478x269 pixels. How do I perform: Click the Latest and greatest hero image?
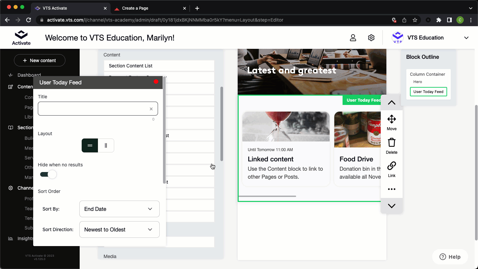pos(312,72)
